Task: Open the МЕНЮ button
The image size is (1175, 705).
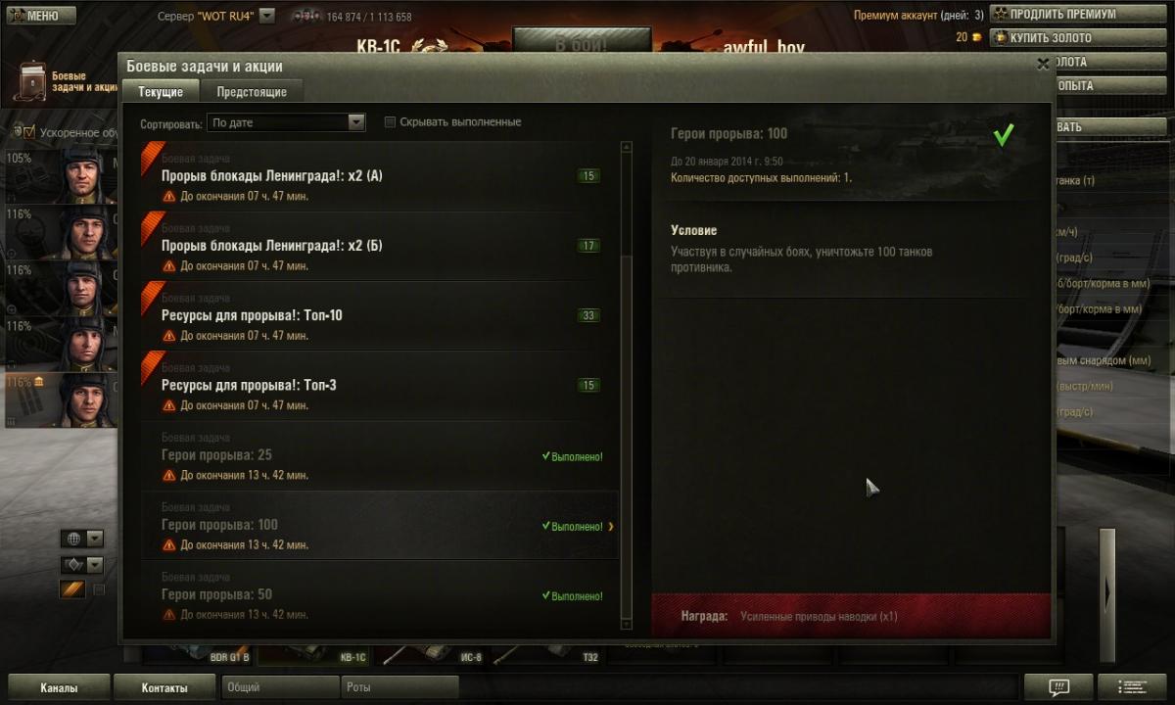Action: (39, 15)
